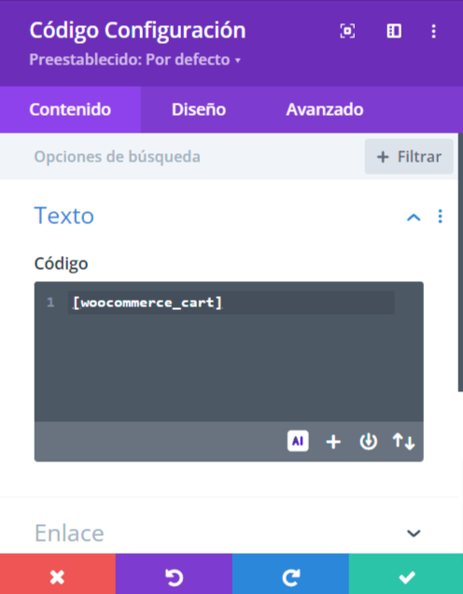This screenshot has width=463, height=594.
Task: Switch to the Avanzado tab
Action: [325, 109]
